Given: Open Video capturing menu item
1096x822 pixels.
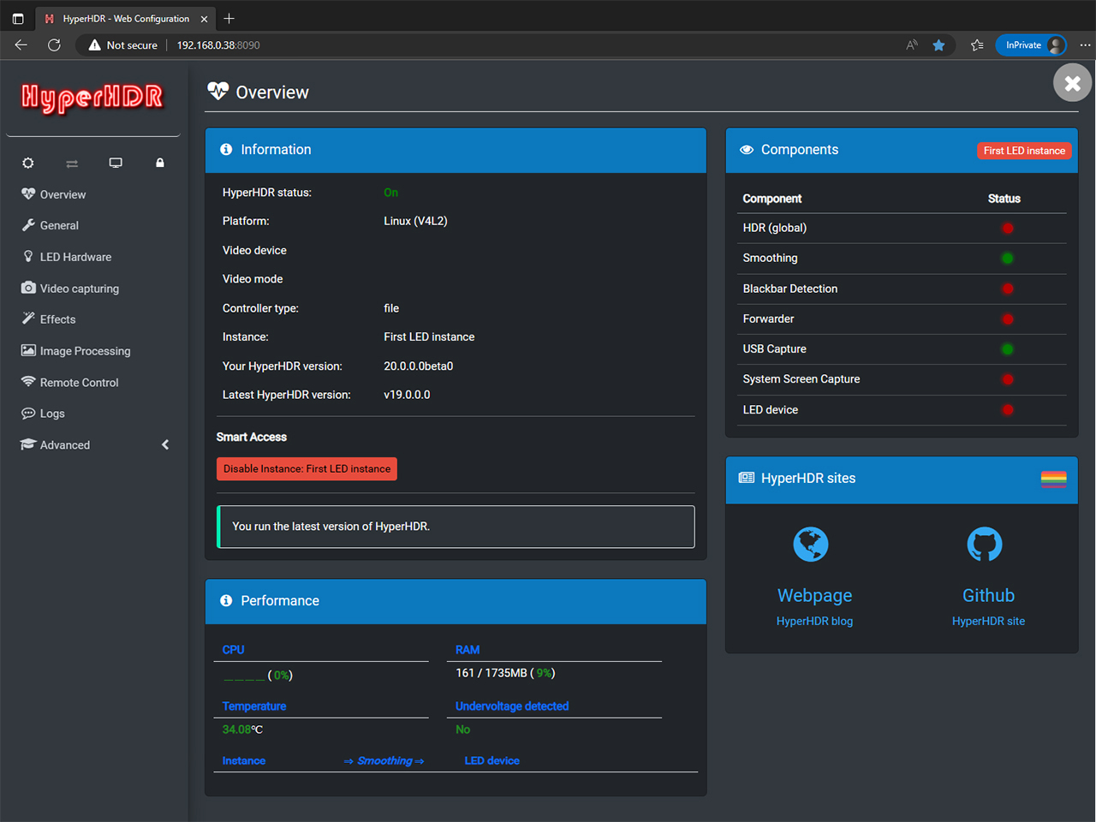Looking at the screenshot, I should pyautogui.click(x=80, y=289).
